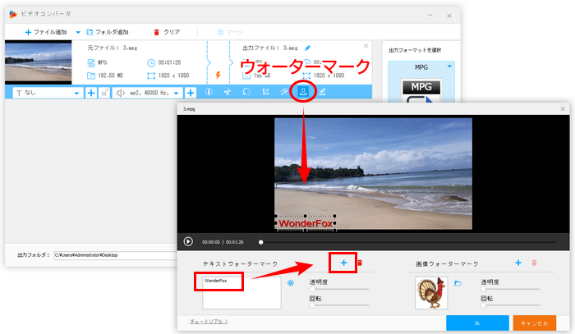Select the scissors trim tool
The height and width of the screenshot is (334, 575).
[x=228, y=92]
